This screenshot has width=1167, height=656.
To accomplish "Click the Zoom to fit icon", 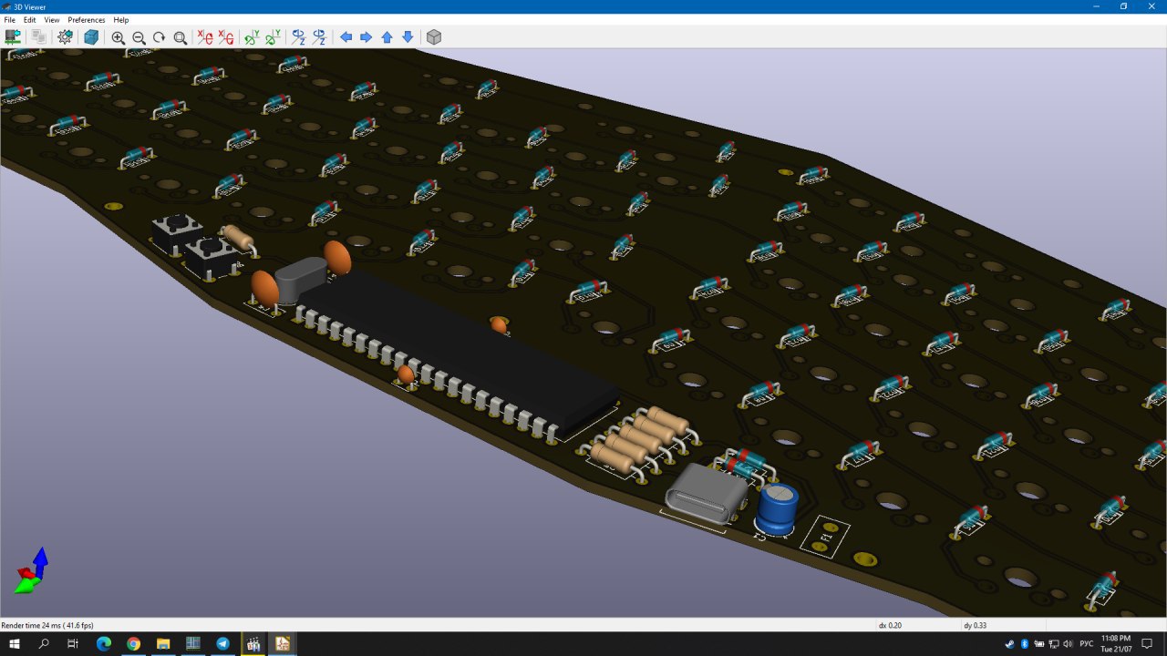I will point(180,37).
